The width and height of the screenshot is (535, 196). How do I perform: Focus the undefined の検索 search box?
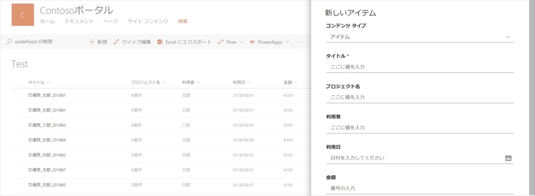33,42
